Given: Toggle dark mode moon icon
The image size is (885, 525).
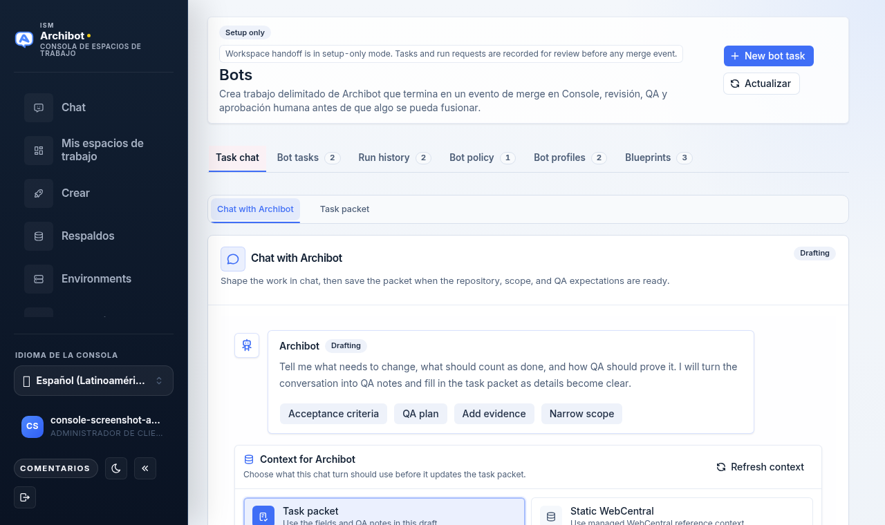Looking at the screenshot, I should coord(116,468).
